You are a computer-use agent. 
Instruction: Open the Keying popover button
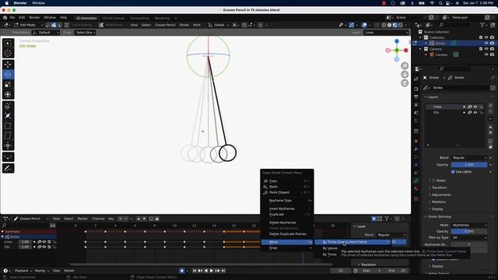pyautogui.click(x=41, y=271)
